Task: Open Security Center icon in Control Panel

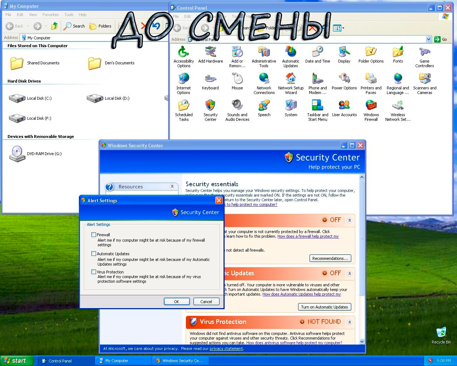Action: (x=210, y=110)
